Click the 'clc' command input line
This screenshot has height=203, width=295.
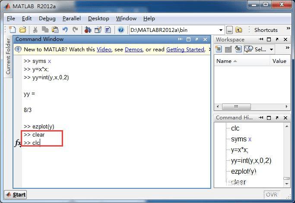coord(32,143)
